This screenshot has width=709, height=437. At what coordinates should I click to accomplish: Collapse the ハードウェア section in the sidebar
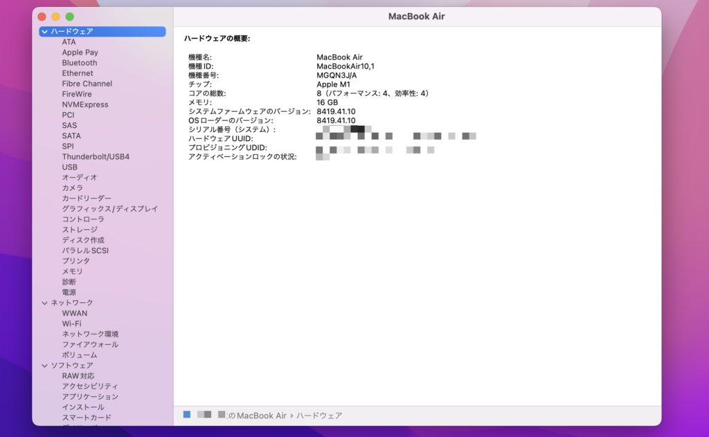point(44,31)
